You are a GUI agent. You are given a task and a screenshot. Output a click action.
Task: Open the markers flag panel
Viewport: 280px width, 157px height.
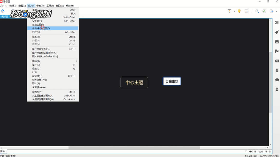(277, 51)
